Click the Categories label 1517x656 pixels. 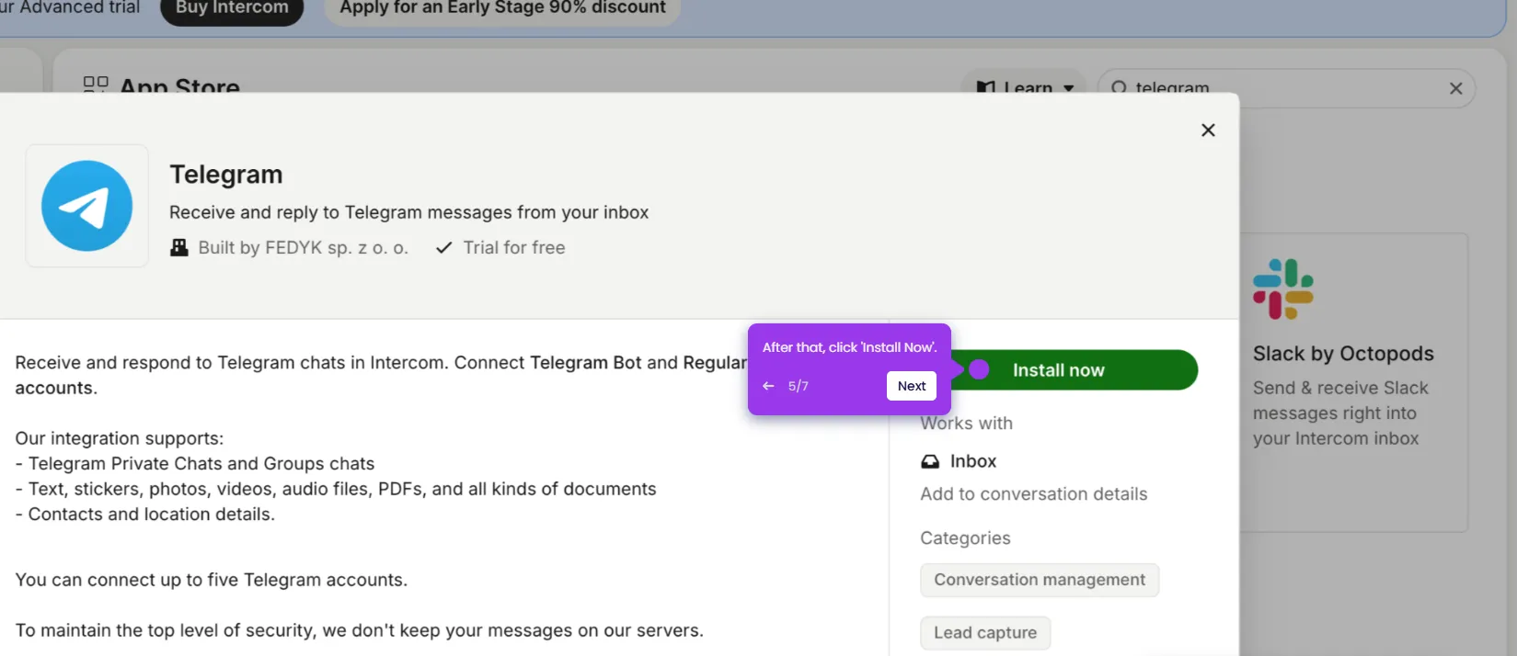965,538
